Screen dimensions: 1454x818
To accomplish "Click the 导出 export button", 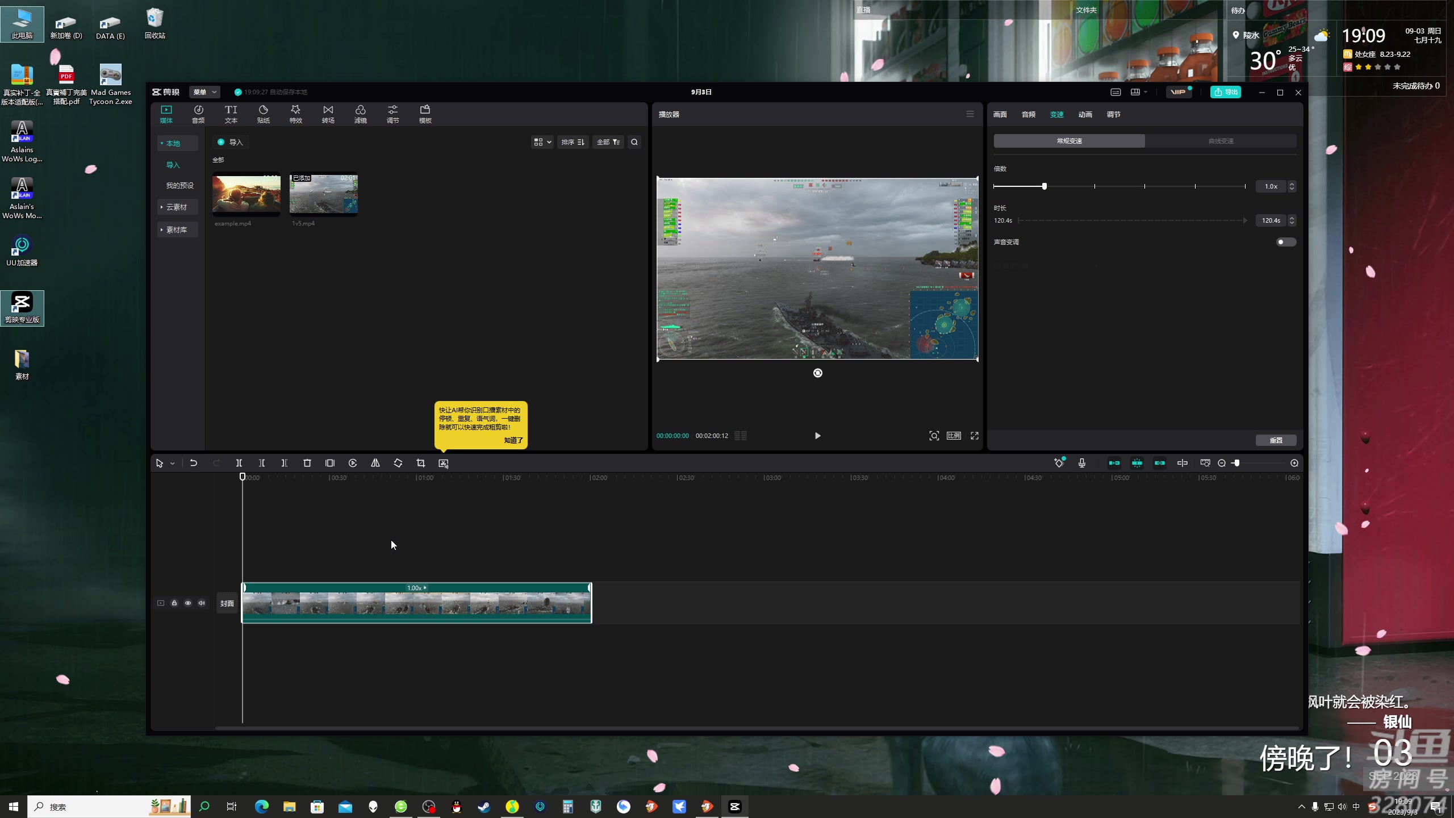I will (1226, 92).
